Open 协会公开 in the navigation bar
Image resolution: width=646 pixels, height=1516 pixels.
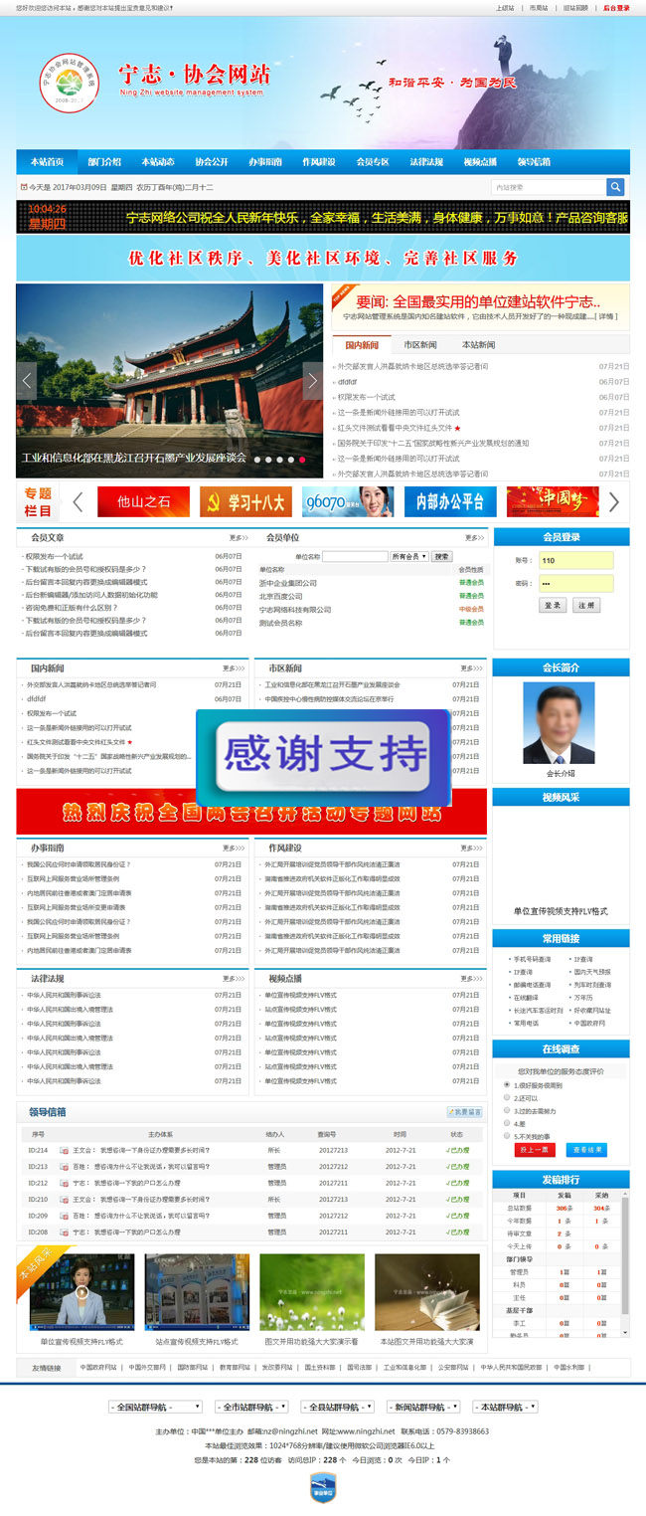click(x=211, y=161)
